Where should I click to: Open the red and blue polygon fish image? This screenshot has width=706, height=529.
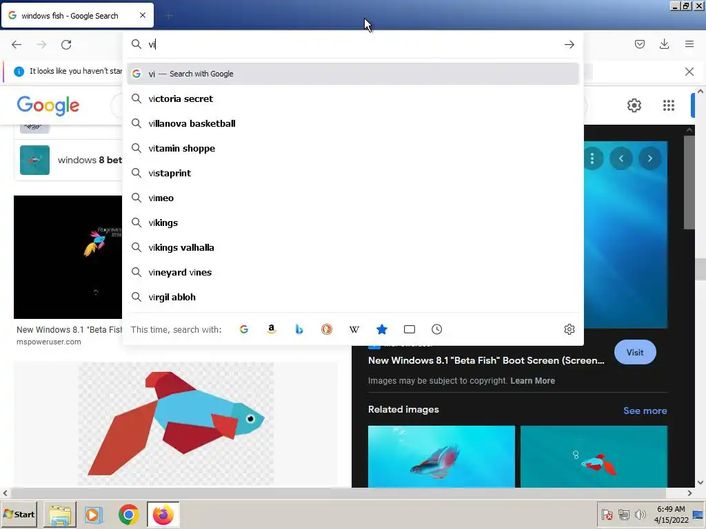point(176,424)
